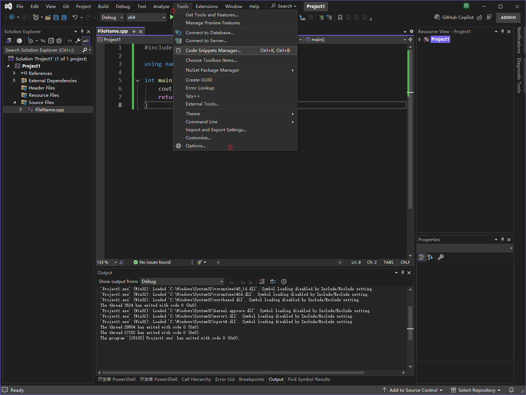Adjust the 133% editor zoom control
The height and width of the screenshot is (395, 526).
click(106, 262)
